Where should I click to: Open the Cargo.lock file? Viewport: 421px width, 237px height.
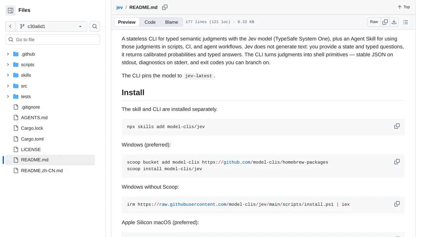click(x=32, y=128)
